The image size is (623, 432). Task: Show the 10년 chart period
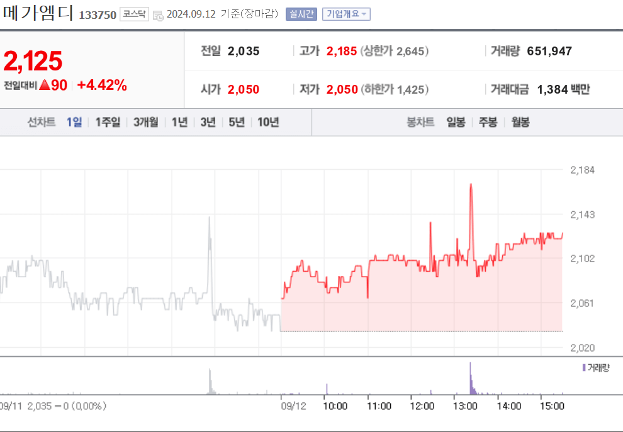tap(268, 122)
